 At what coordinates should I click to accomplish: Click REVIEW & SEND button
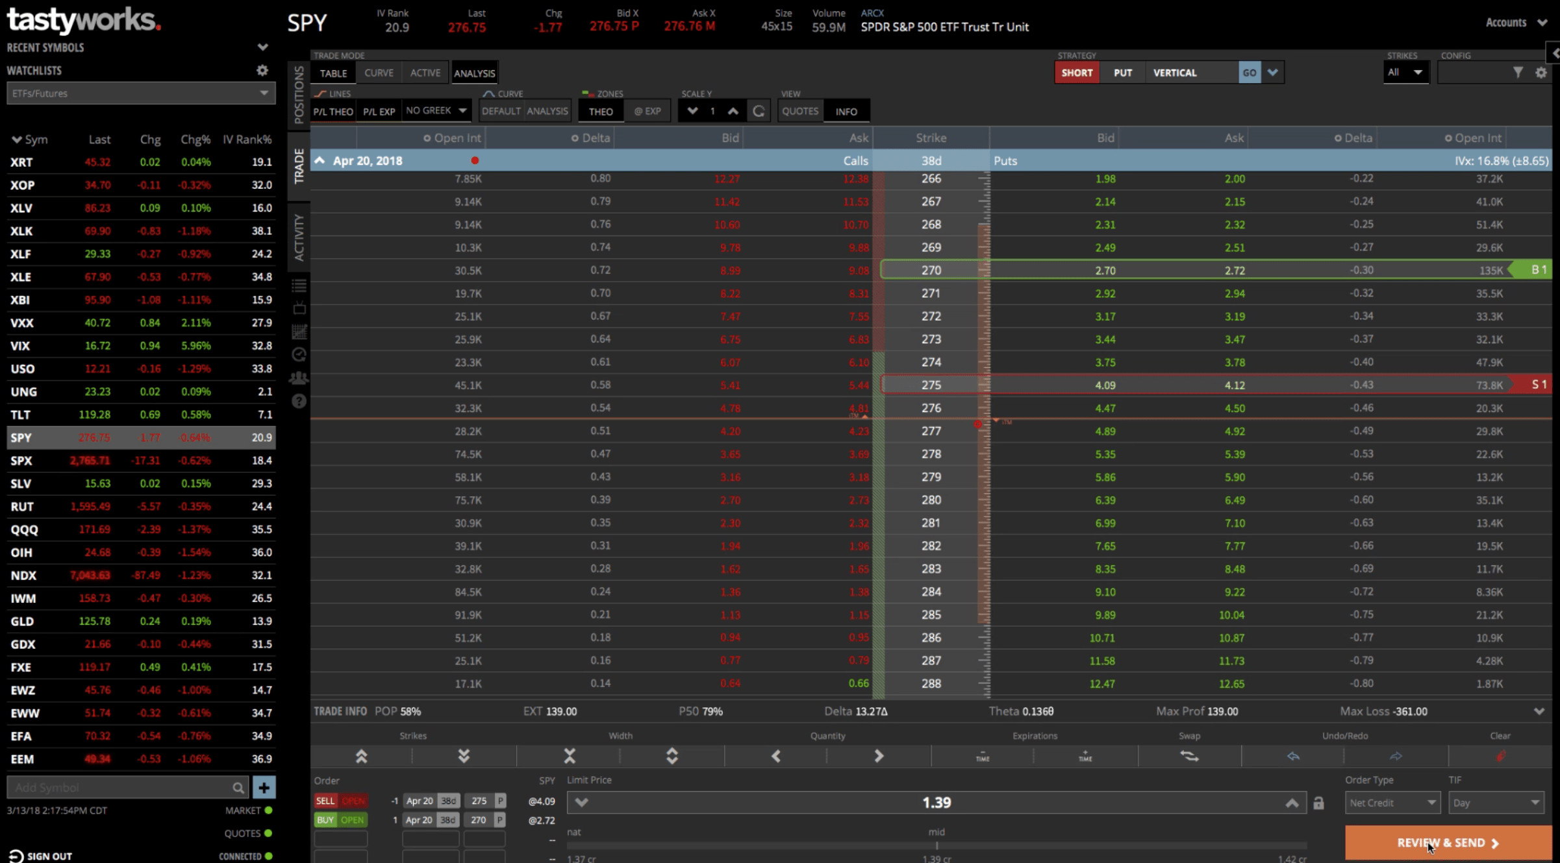[1448, 843]
